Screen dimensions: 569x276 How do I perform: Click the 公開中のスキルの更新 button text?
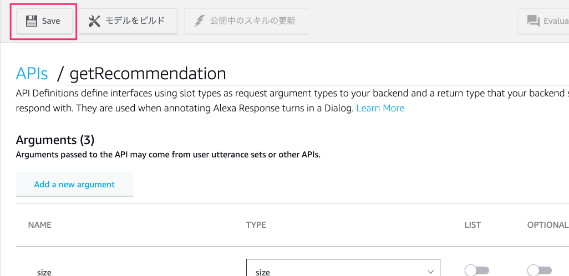click(x=252, y=21)
